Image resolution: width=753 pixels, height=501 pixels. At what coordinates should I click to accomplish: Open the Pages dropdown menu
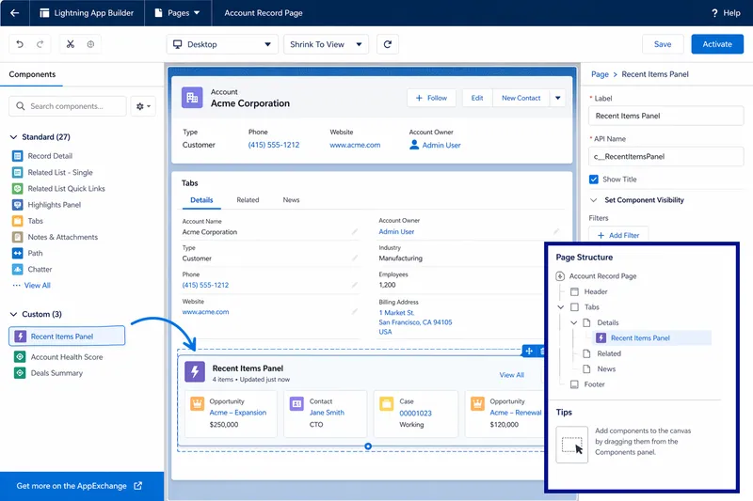coord(178,13)
